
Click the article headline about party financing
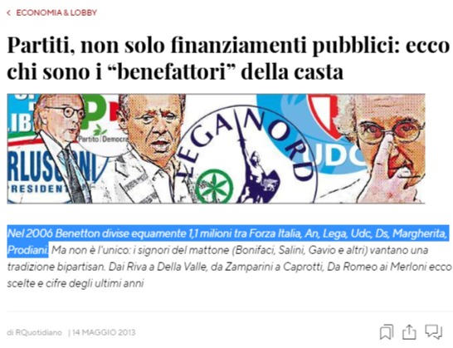pos(228,58)
